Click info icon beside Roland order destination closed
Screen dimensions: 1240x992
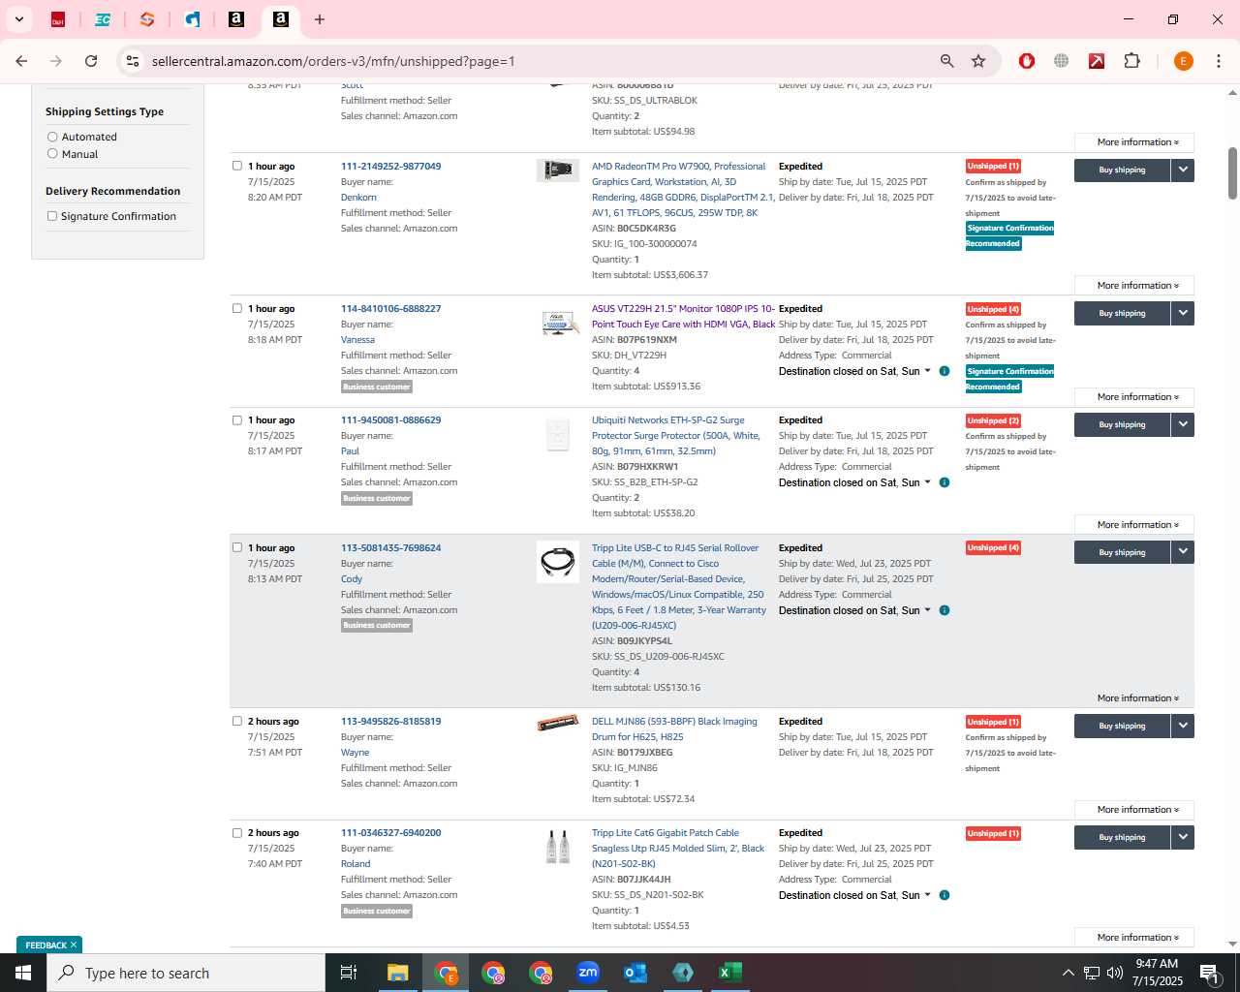(945, 895)
